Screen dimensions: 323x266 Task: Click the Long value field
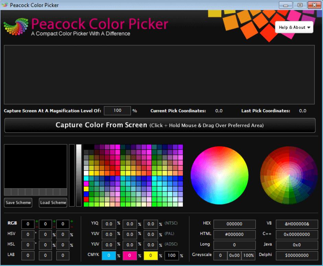pyautogui.click(x=234, y=245)
